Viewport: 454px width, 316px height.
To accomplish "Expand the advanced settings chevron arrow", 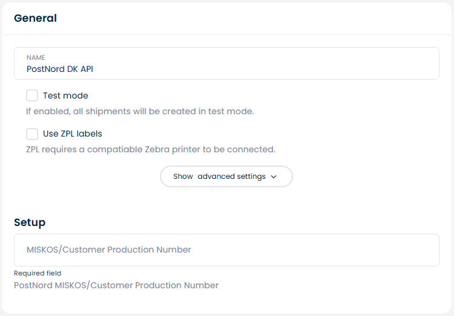I will click(274, 176).
